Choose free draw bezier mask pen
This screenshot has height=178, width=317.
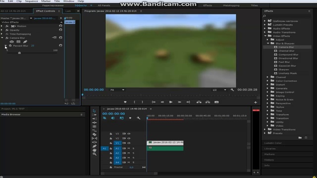(x=25, y=42)
